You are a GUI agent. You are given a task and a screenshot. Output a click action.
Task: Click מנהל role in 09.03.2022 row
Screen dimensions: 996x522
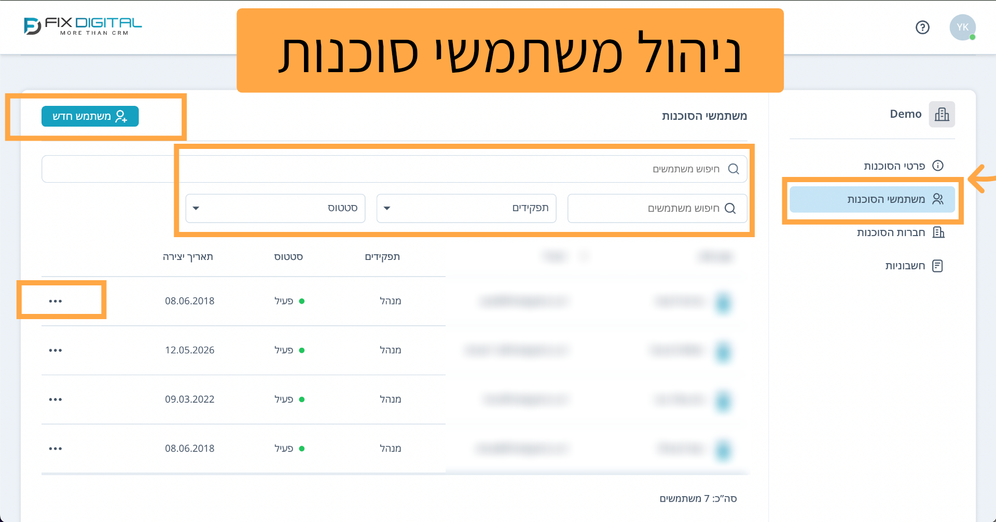(391, 400)
